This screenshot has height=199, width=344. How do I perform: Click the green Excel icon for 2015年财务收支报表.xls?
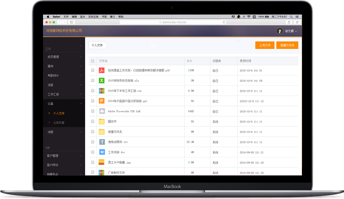pos(102,81)
